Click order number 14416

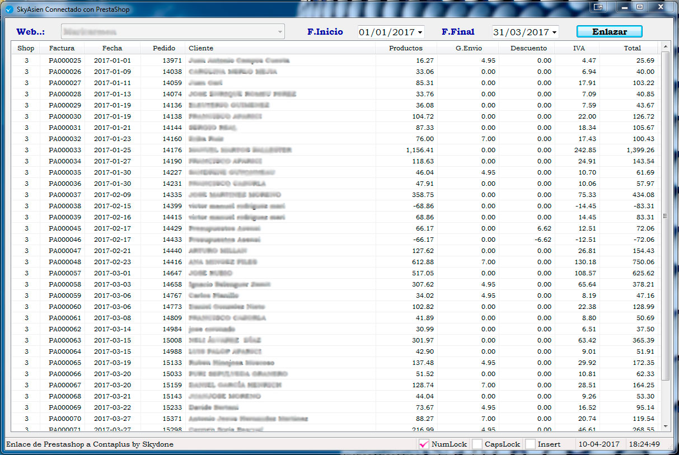point(172,262)
